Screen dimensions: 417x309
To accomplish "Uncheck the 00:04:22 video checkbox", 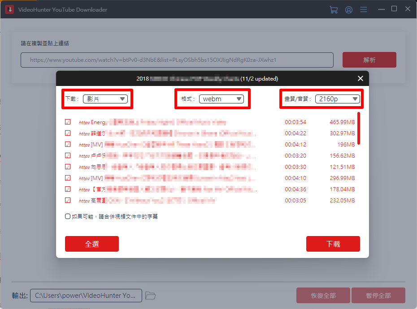I will click(68, 133).
